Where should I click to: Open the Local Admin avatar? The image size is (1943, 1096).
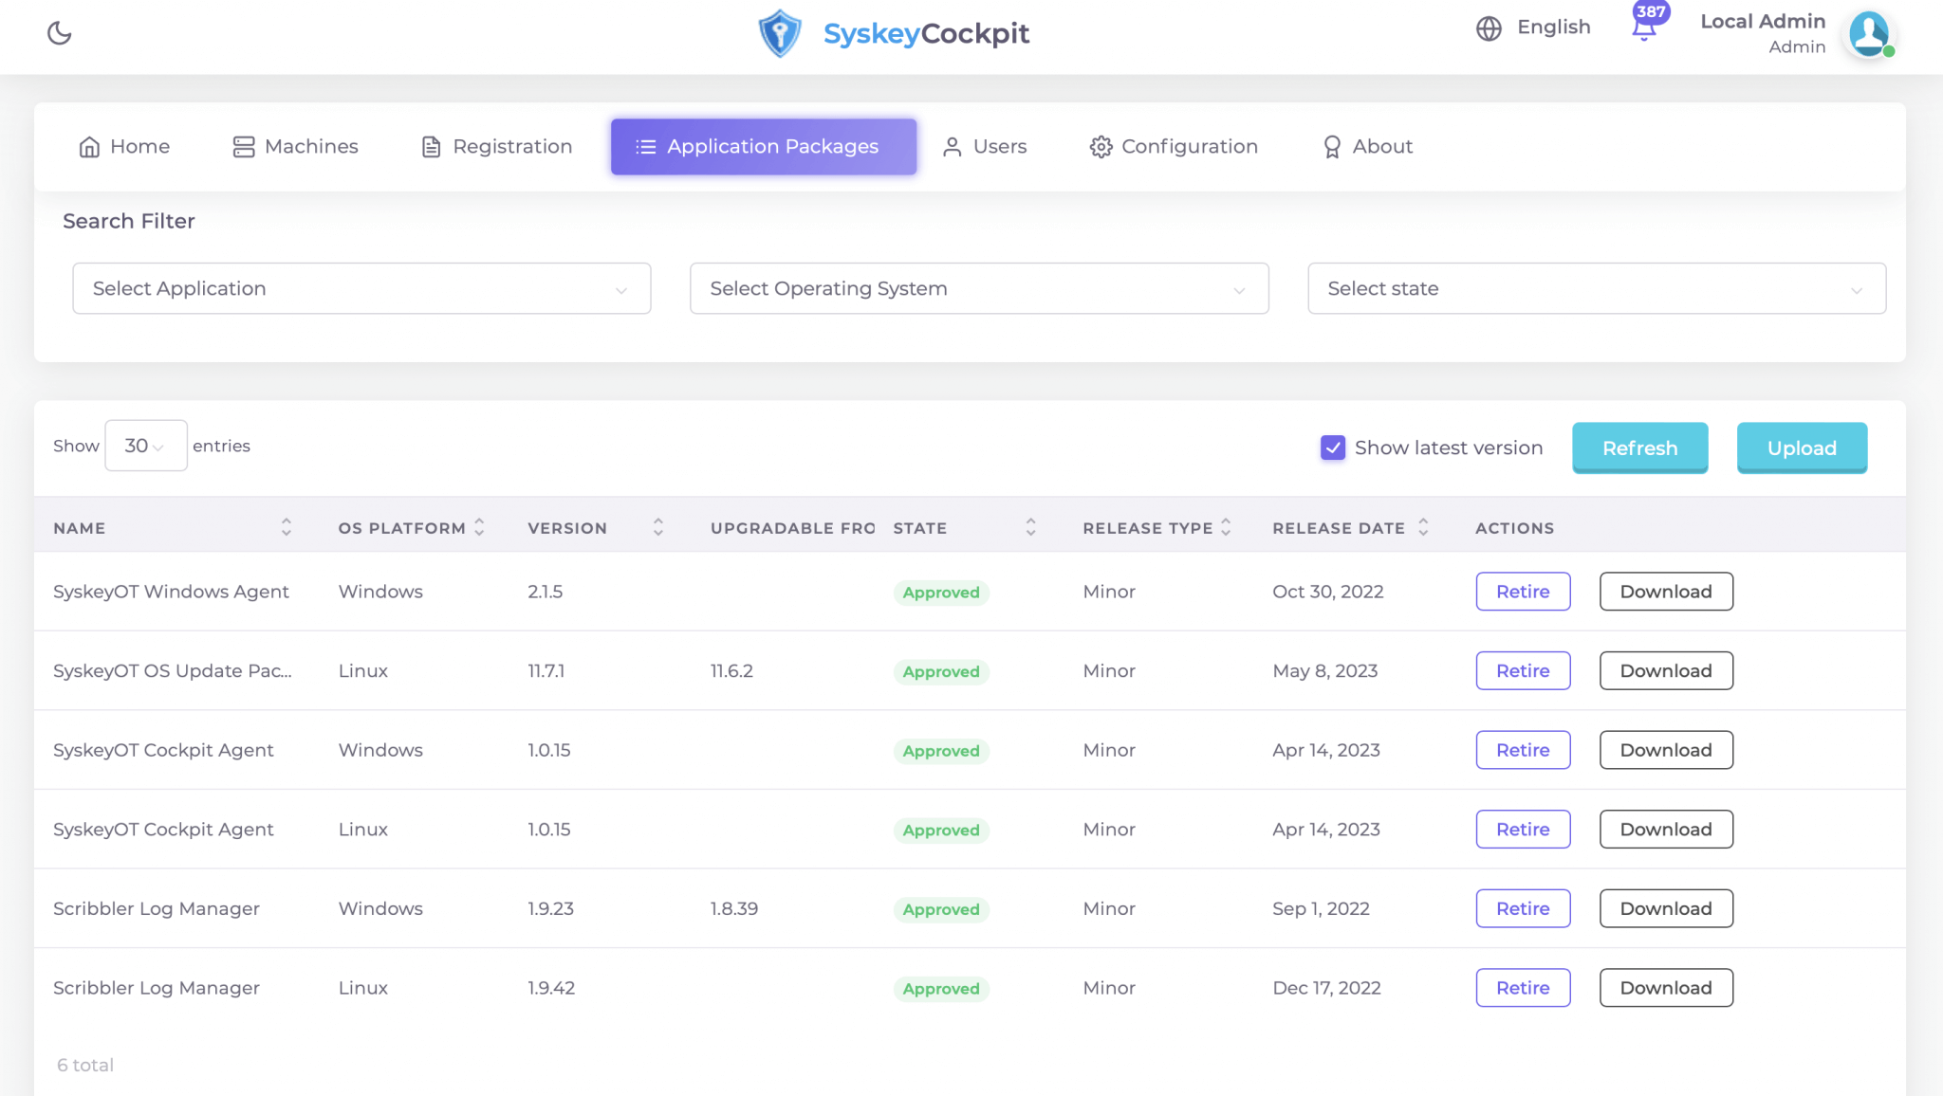1869,34
